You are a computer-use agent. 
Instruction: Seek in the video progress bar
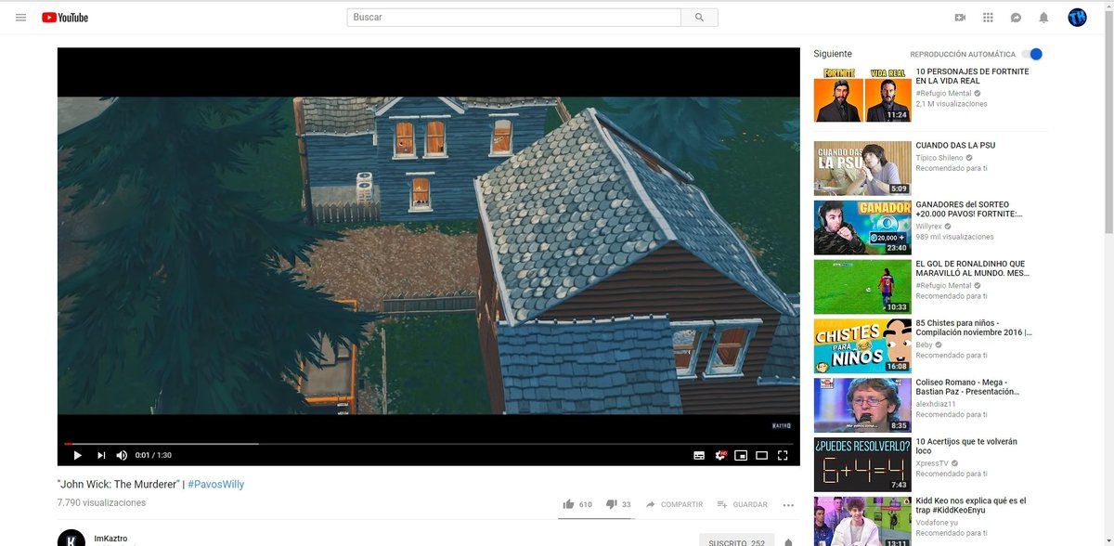tap(428, 444)
